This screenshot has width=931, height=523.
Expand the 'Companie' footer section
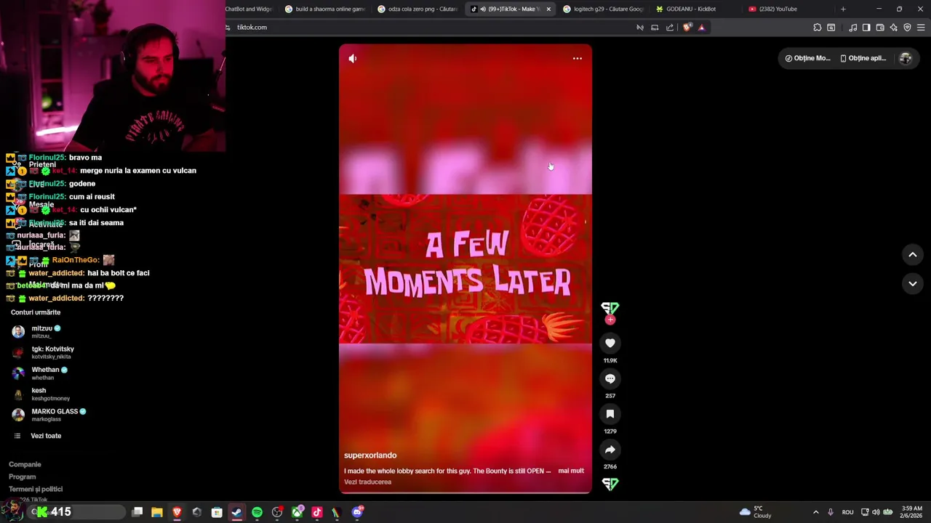click(25, 464)
